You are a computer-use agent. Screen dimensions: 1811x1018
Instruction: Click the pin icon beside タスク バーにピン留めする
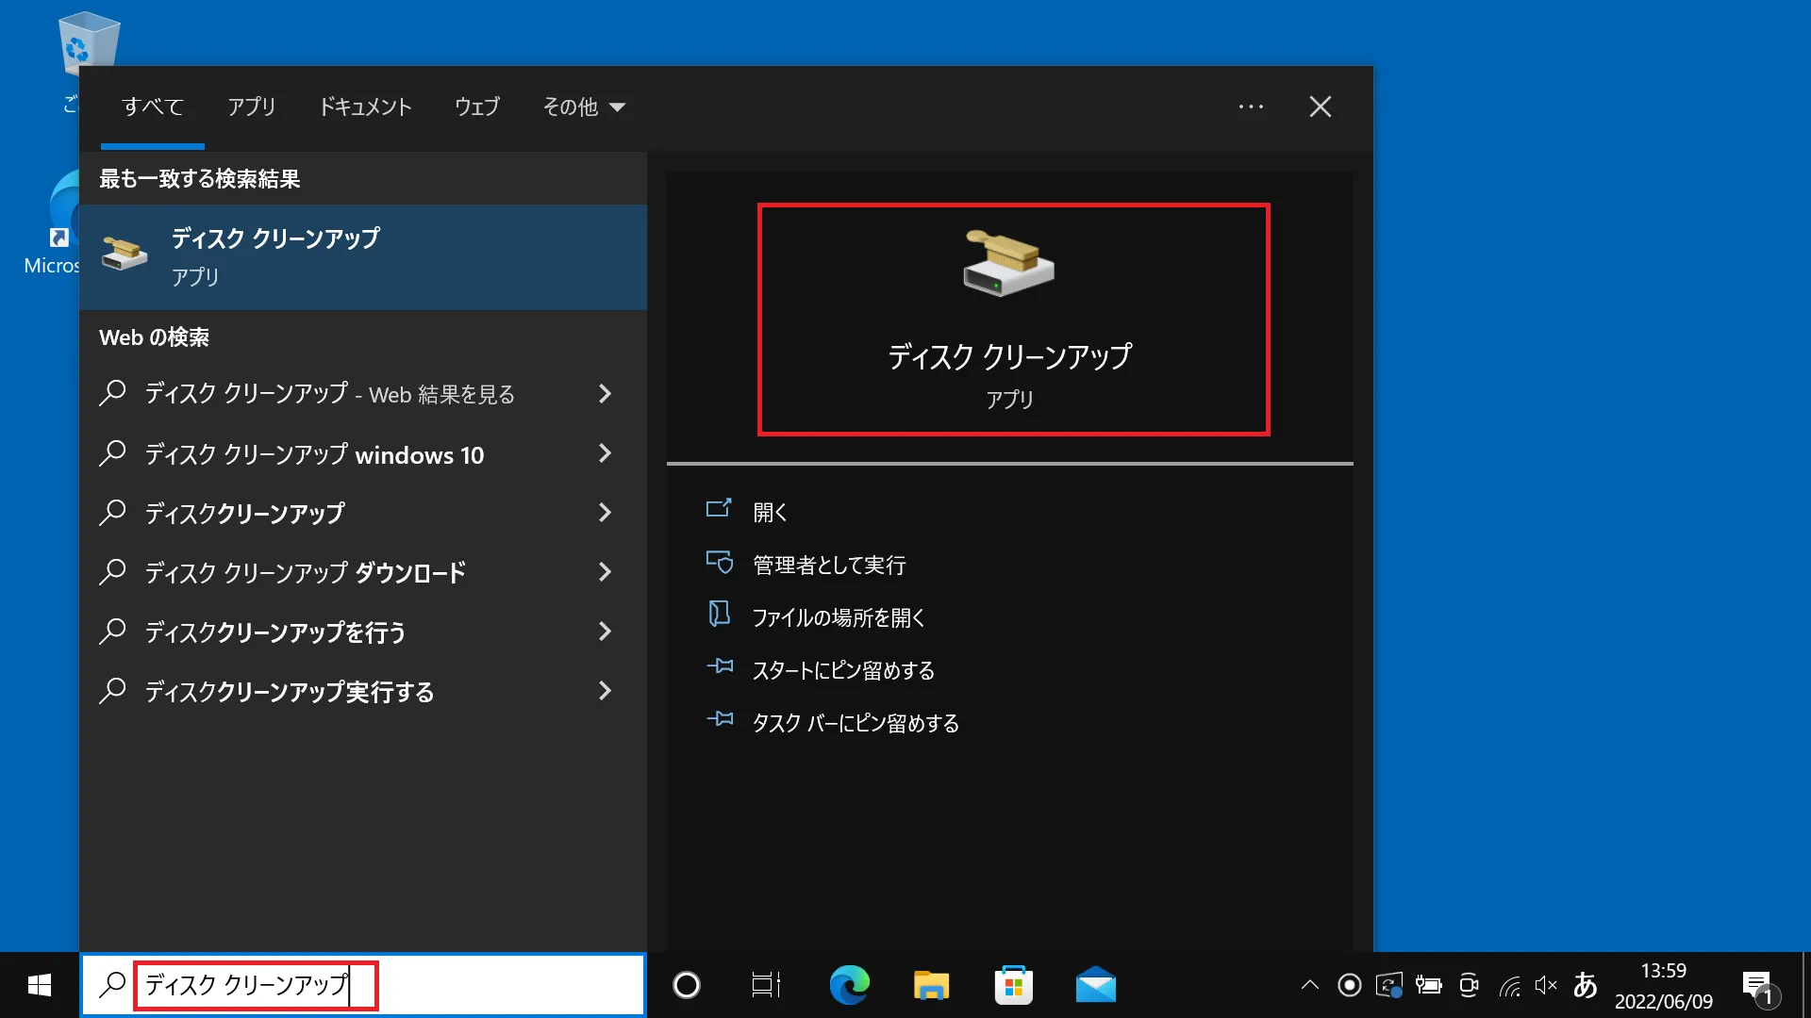click(720, 719)
